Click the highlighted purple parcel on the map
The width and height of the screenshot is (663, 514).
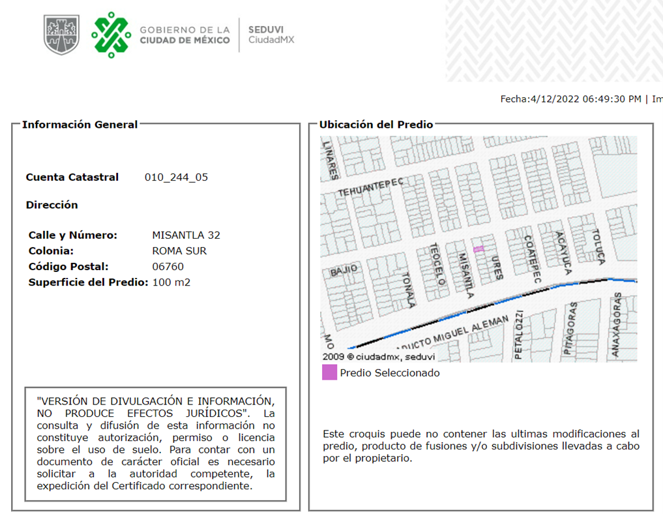pyautogui.click(x=479, y=249)
